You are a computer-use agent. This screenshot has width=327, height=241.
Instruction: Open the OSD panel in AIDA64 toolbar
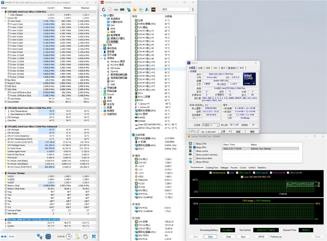pos(152,9)
